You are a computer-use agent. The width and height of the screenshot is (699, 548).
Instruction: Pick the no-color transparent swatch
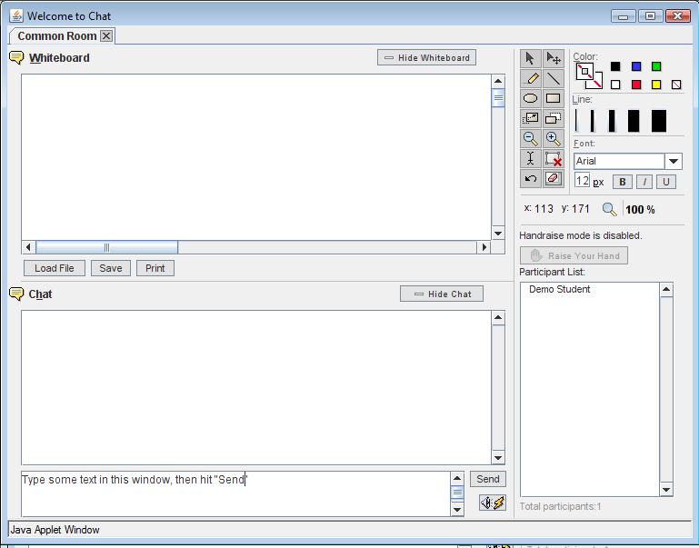coord(676,85)
